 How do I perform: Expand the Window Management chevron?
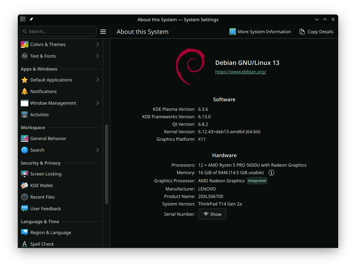98,103
